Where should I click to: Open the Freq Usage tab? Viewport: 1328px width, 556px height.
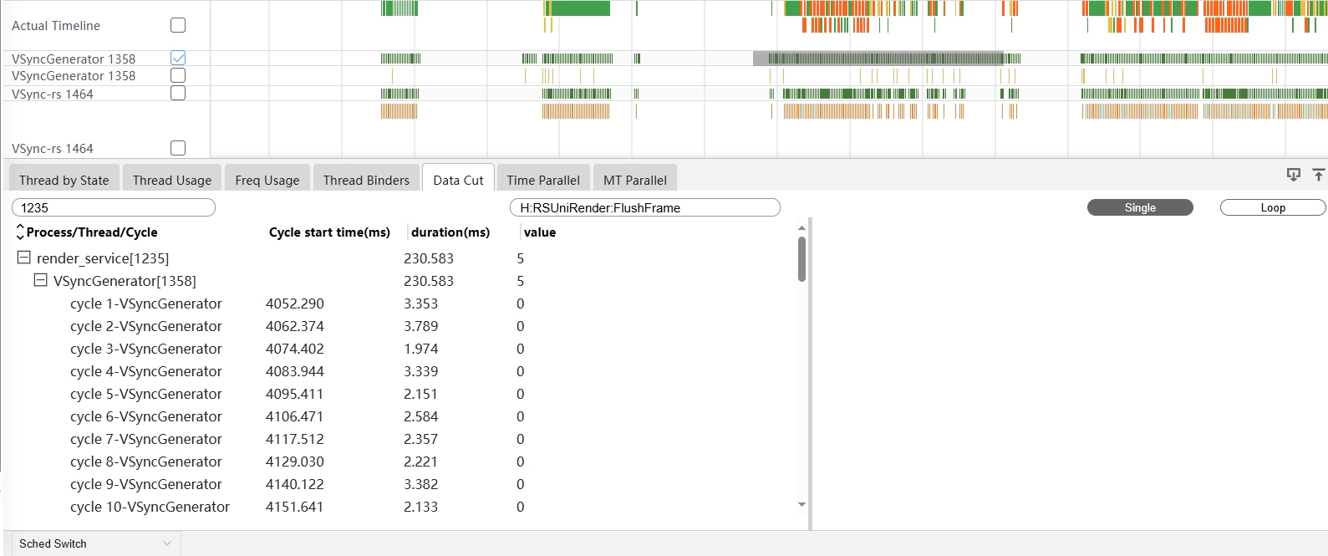pos(267,180)
